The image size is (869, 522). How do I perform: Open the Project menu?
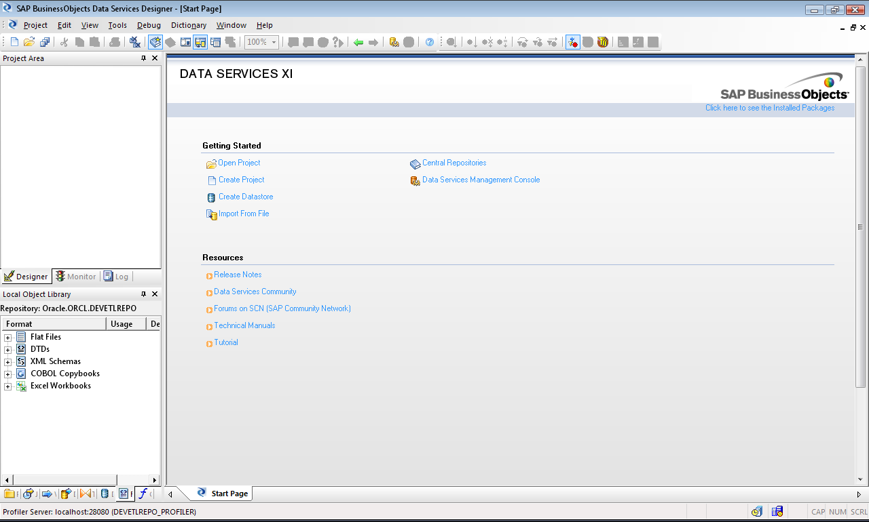click(35, 25)
